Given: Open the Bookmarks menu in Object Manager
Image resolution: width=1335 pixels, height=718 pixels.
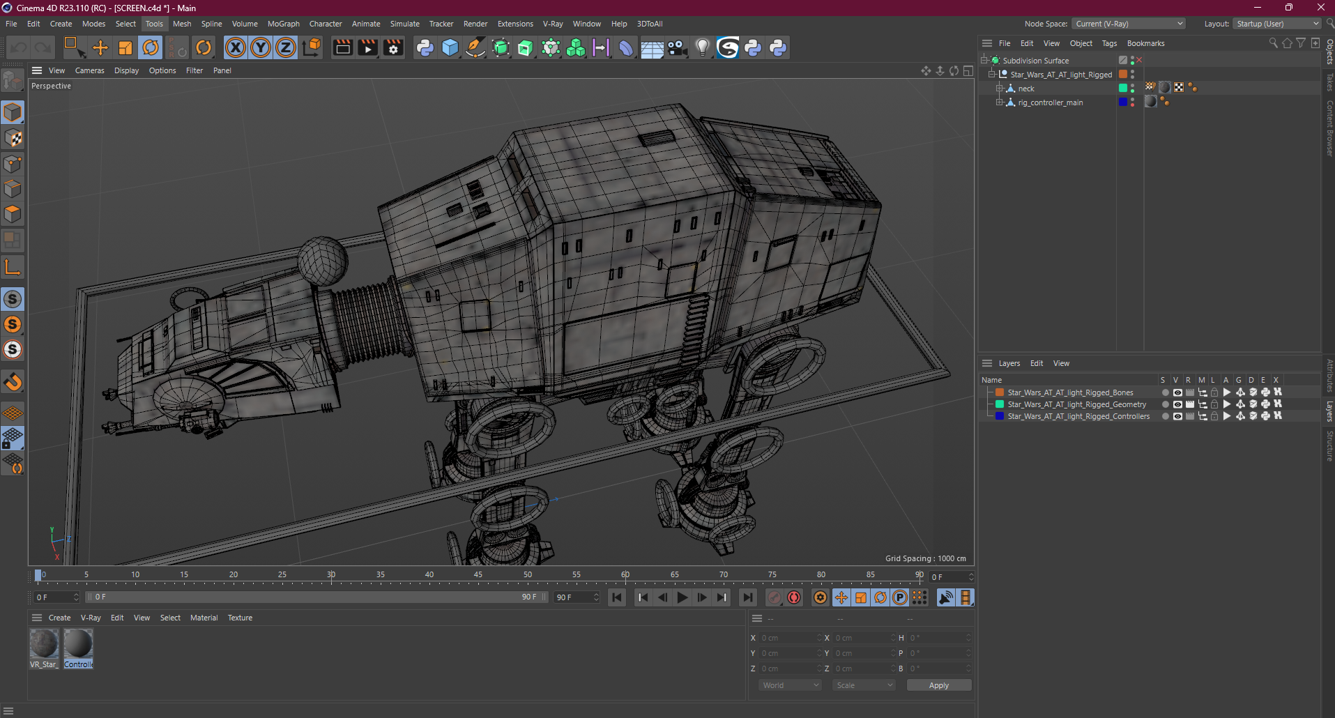Looking at the screenshot, I should tap(1145, 43).
